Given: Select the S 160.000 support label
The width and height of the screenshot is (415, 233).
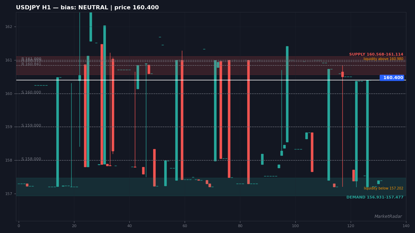Looking at the screenshot, I should click(31, 93).
